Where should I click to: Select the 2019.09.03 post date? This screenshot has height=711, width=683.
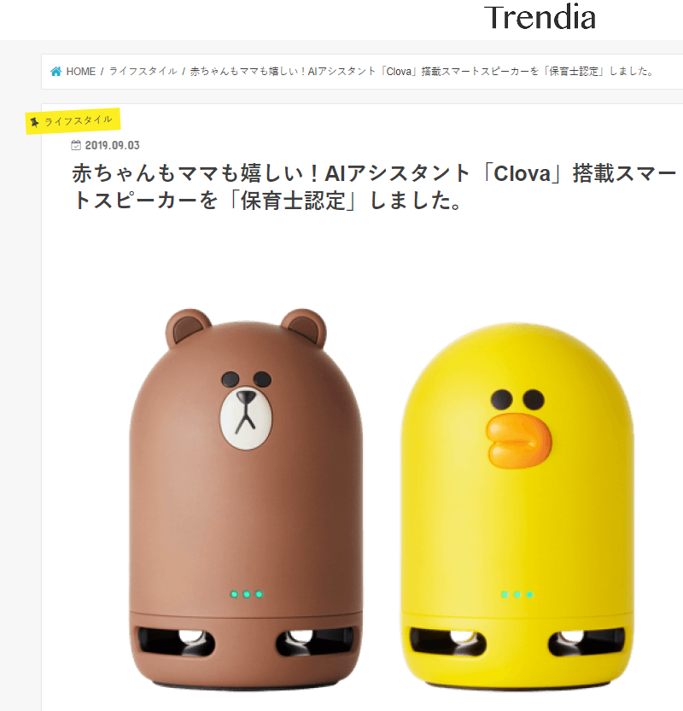tap(112, 145)
